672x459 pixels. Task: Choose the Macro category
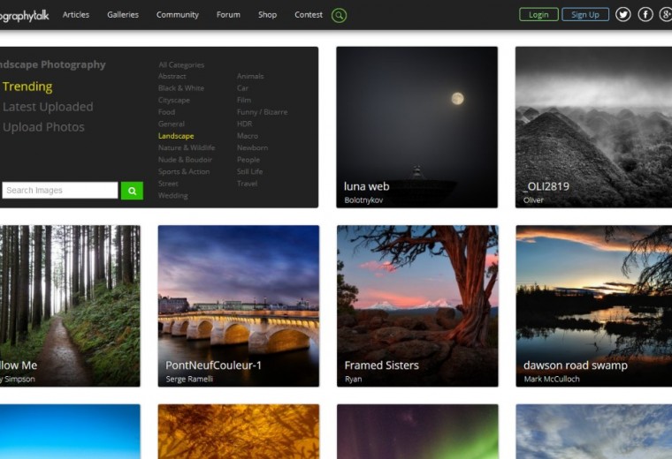(248, 136)
